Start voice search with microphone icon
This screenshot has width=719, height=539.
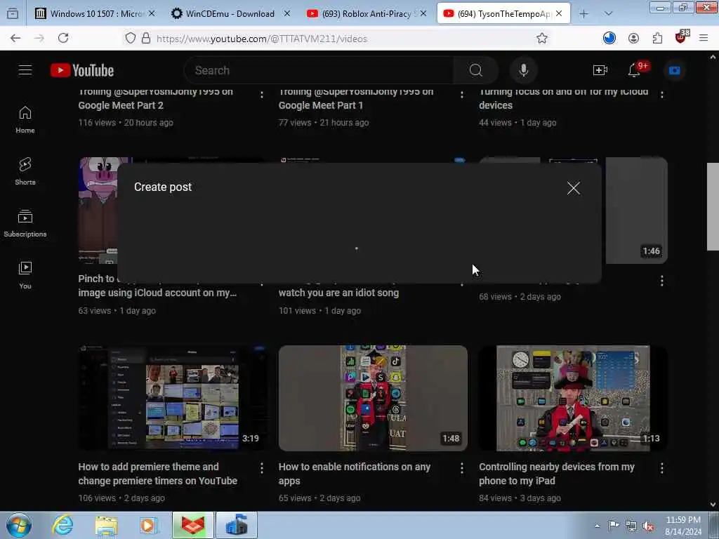(x=523, y=70)
